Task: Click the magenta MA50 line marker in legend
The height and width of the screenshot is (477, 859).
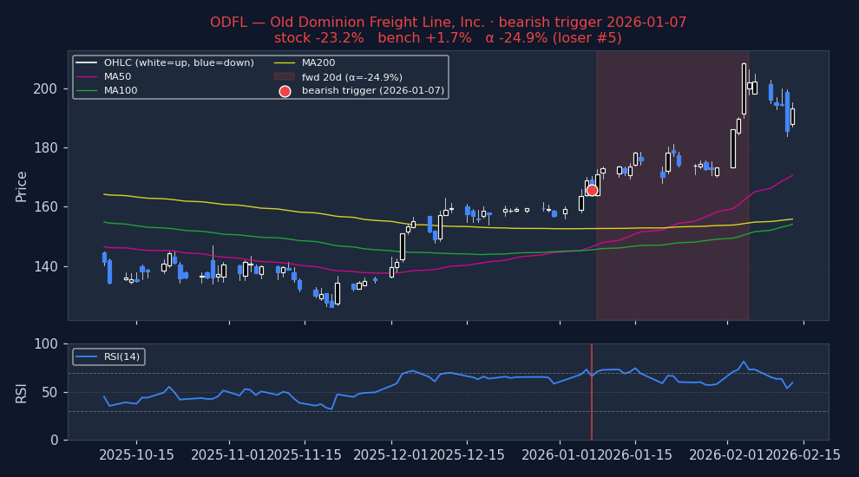Action: click(x=87, y=77)
